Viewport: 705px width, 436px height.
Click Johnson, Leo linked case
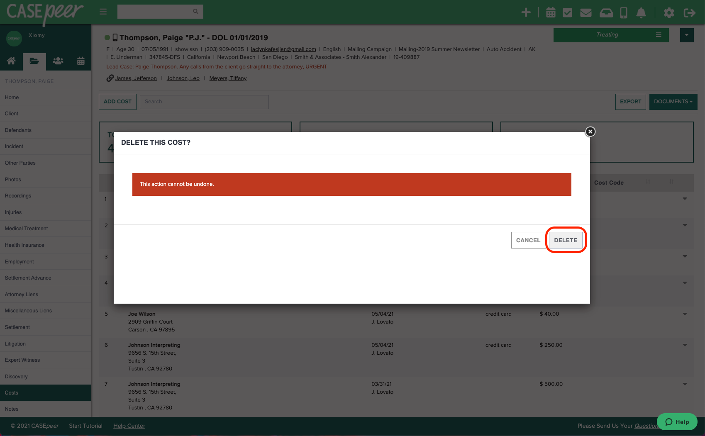[183, 78]
